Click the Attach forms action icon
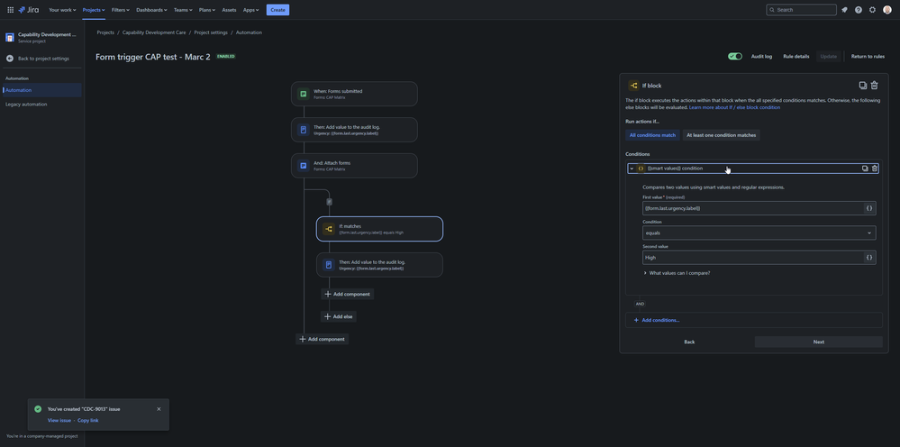Image resolution: width=900 pixels, height=447 pixels. pyautogui.click(x=303, y=166)
